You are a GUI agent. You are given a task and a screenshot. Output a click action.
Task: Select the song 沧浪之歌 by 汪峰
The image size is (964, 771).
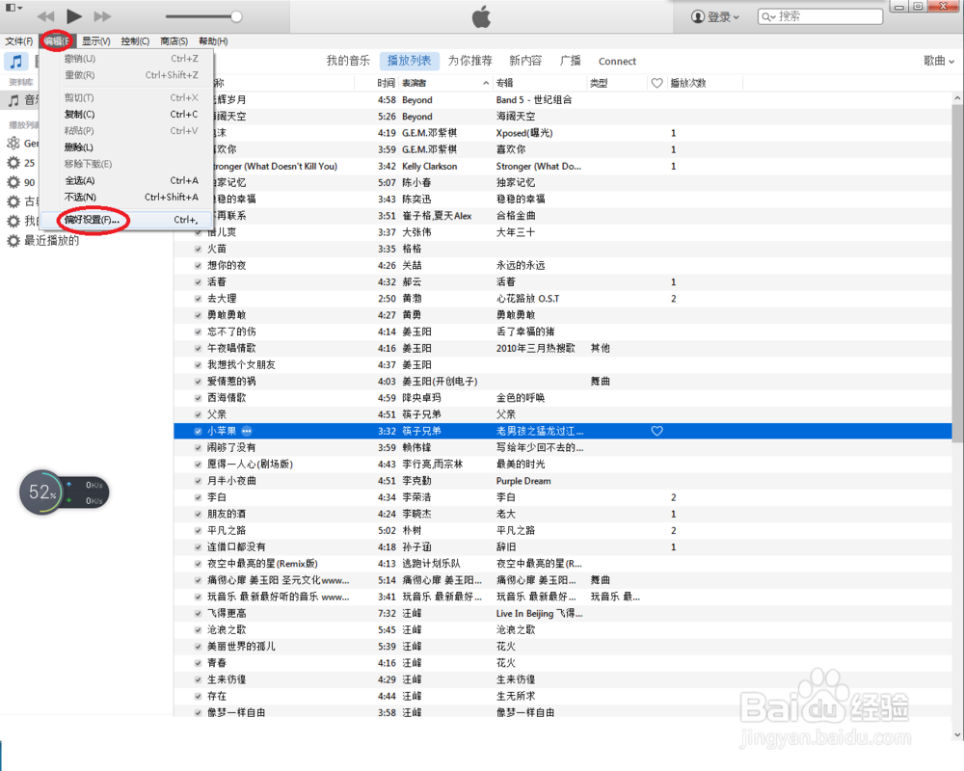[x=563, y=630]
